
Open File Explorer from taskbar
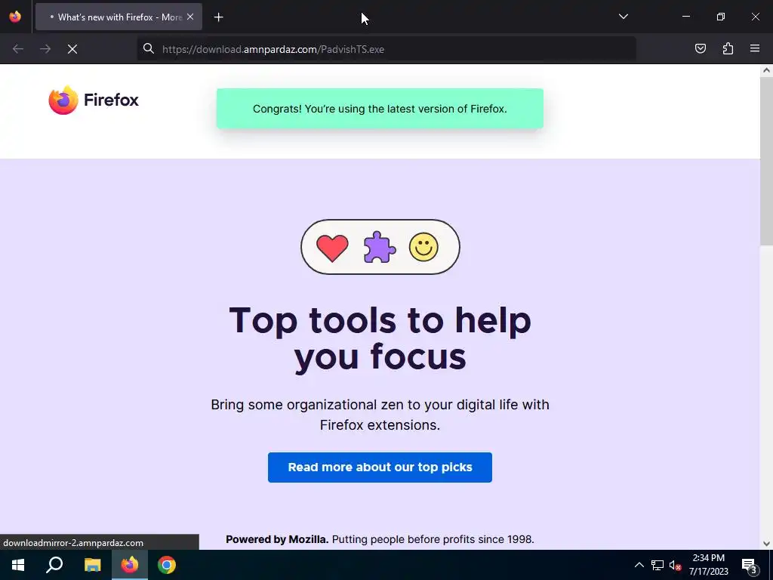point(92,565)
